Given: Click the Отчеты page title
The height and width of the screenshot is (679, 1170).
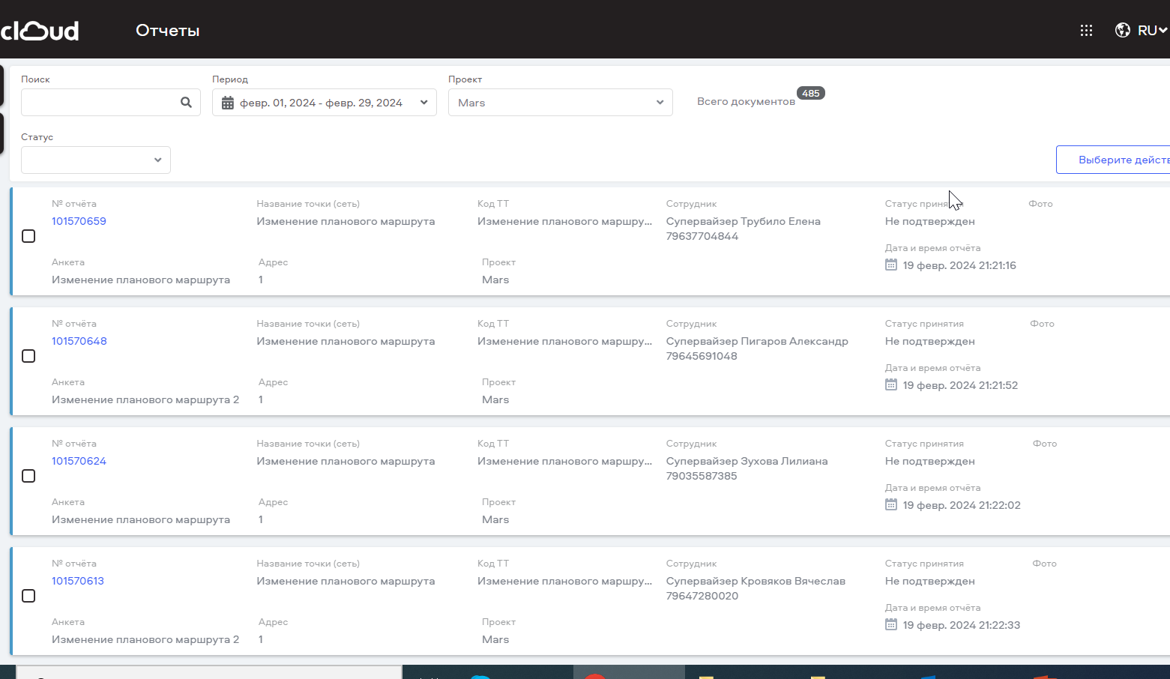Looking at the screenshot, I should [168, 31].
